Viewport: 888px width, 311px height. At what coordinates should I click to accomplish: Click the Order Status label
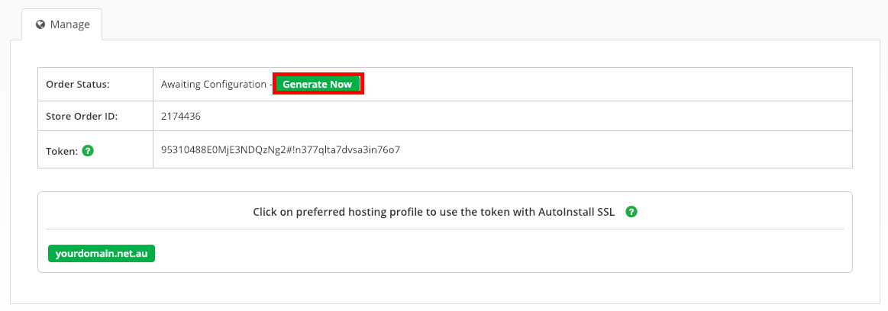pos(78,85)
